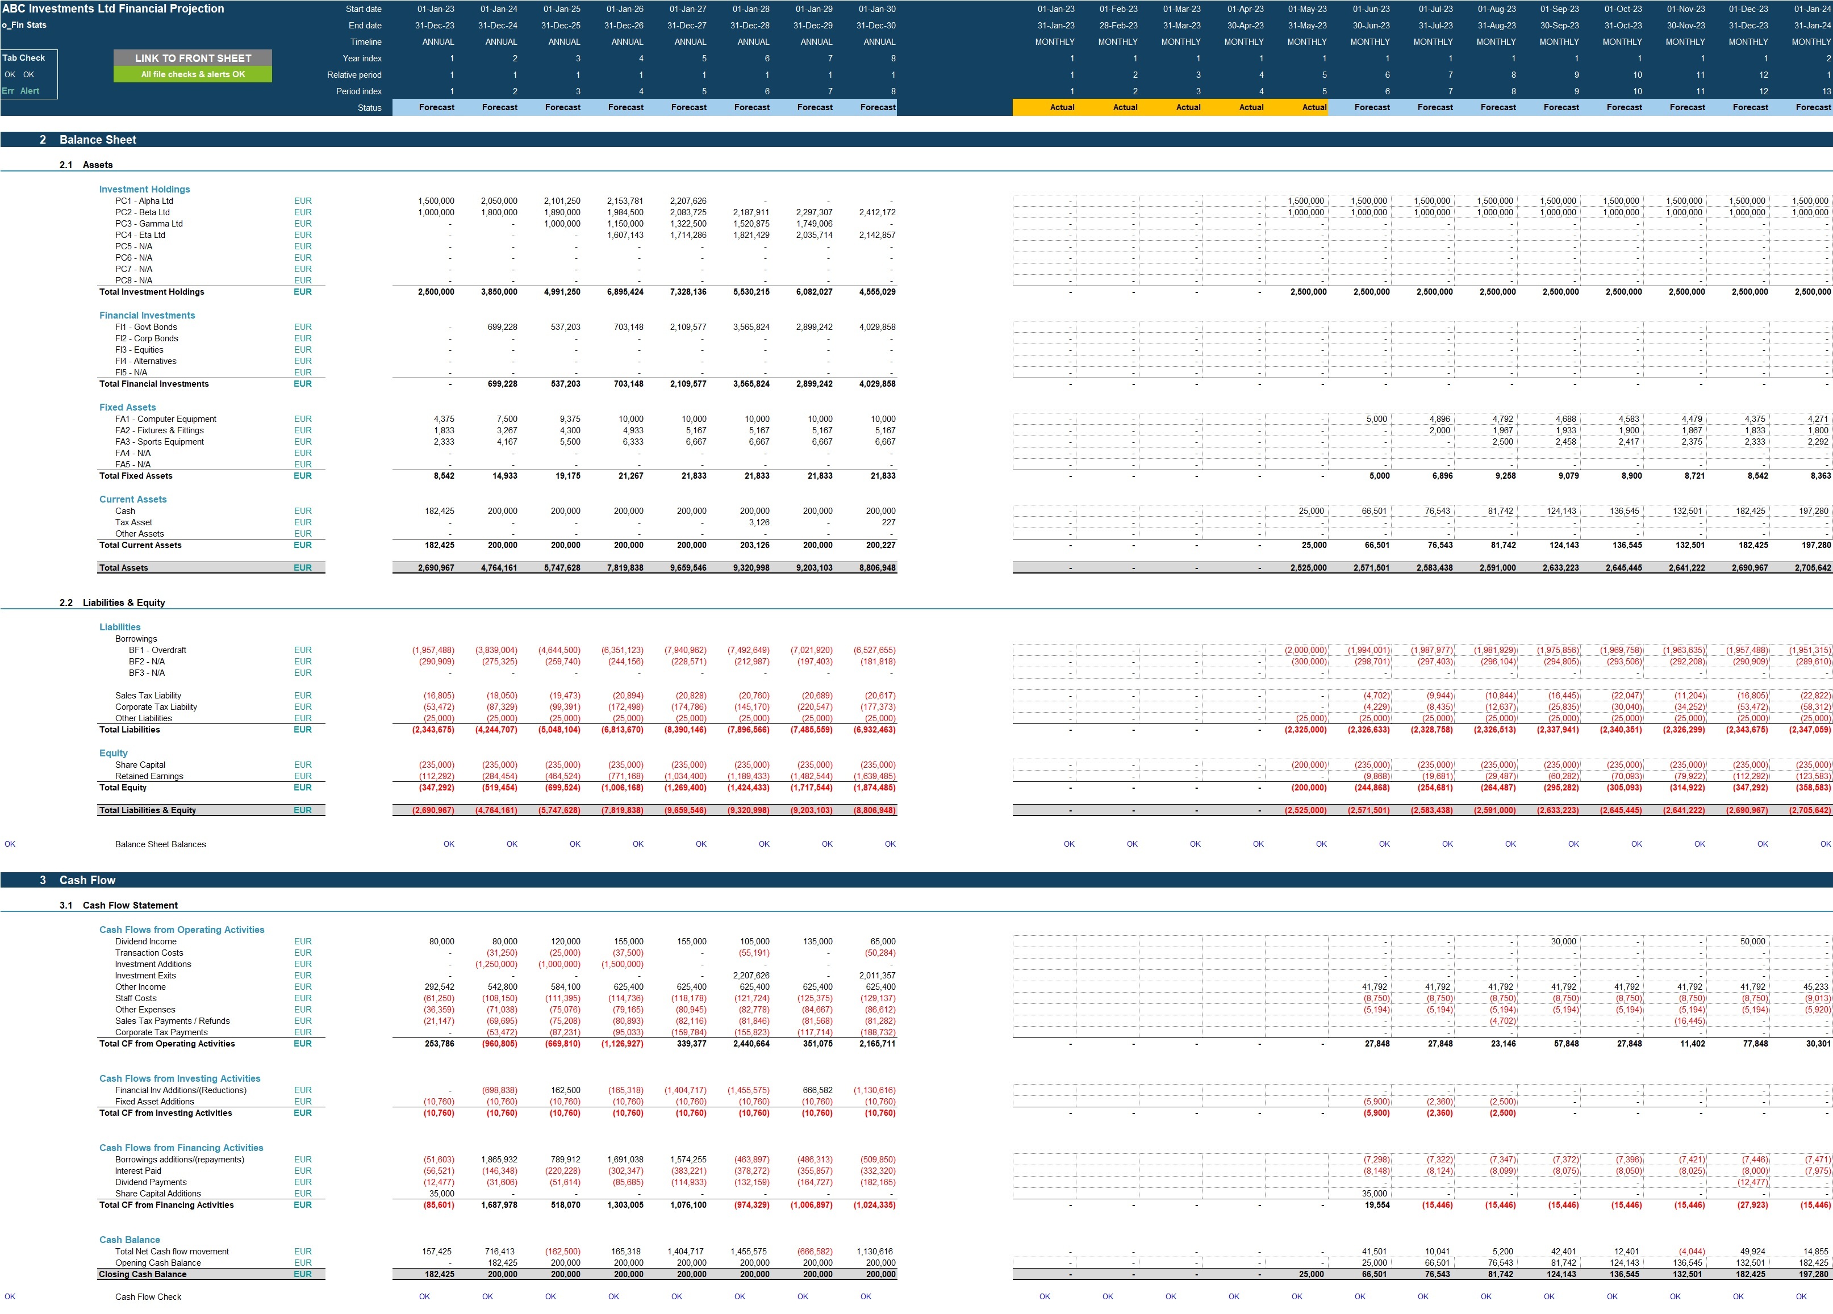This screenshot has height=1314, width=1833.
Task: Click the 'All file checks & alerts OK' banner
Action: click(x=193, y=74)
